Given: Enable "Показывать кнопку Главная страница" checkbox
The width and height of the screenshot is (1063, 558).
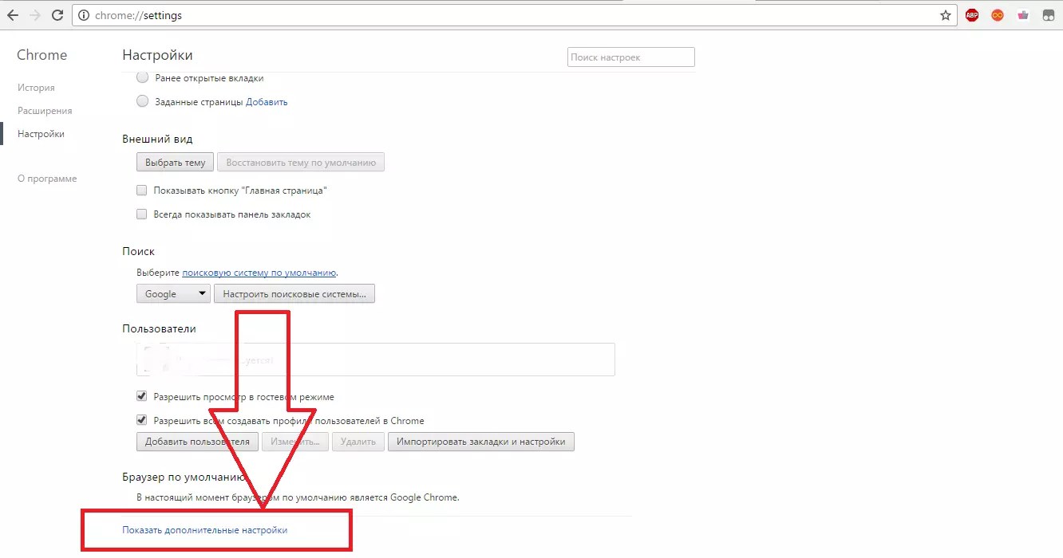Looking at the screenshot, I should (x=142, y=191).
